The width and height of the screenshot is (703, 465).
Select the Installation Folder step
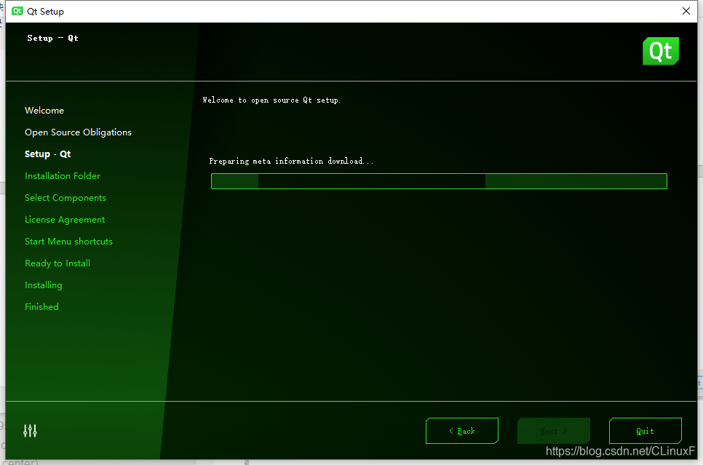(x=63, y=176)
